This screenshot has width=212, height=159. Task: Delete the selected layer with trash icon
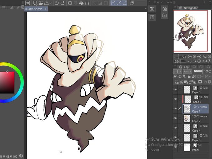coord(209,82)
